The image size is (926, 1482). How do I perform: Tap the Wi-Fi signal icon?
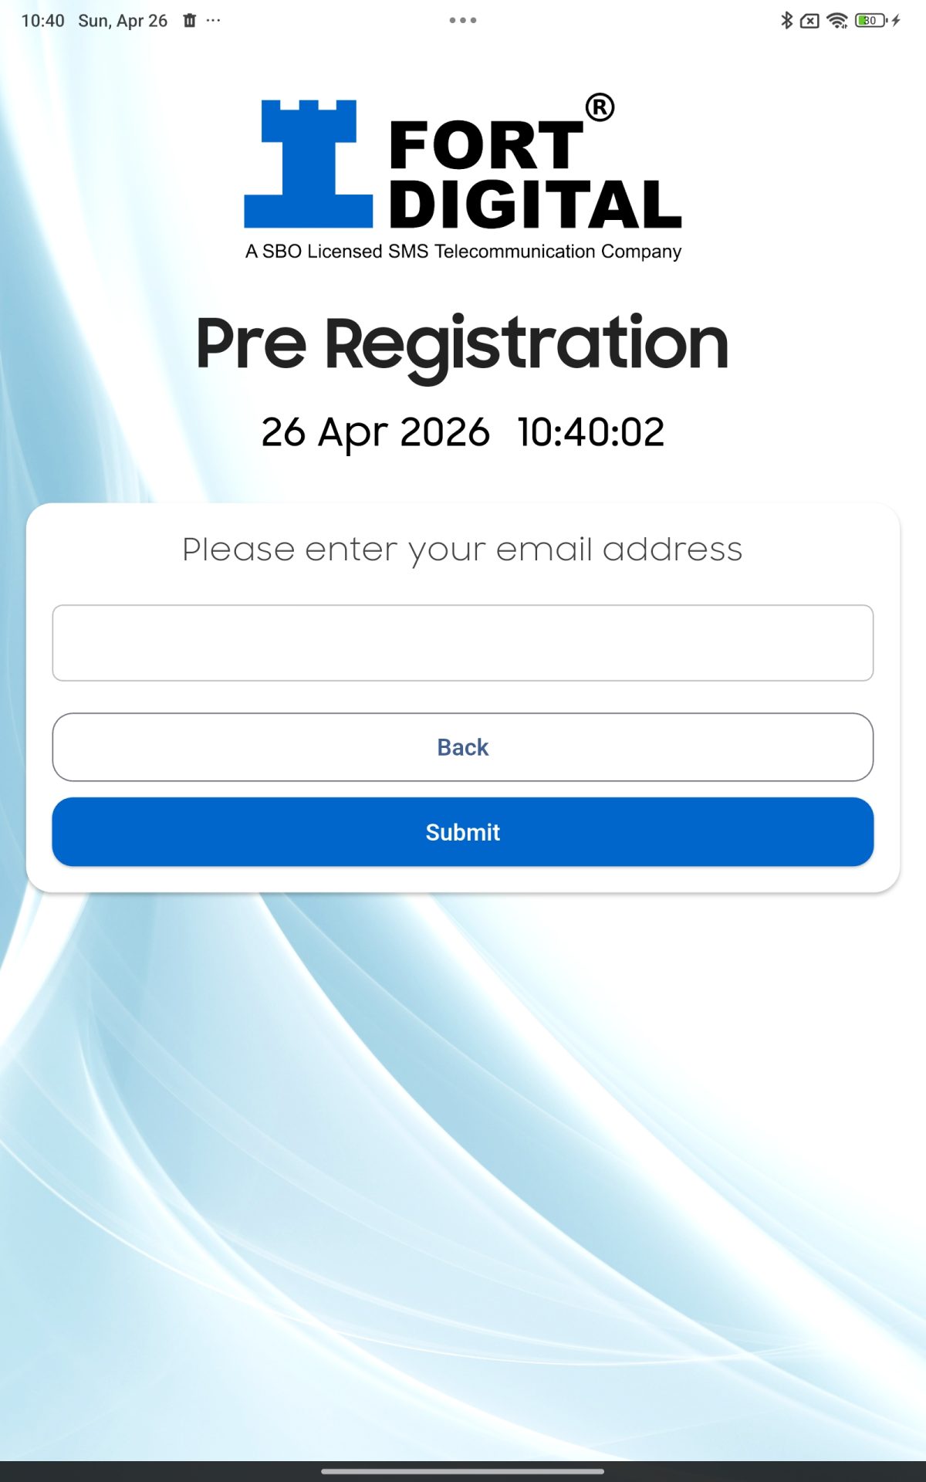click(836, 20)
